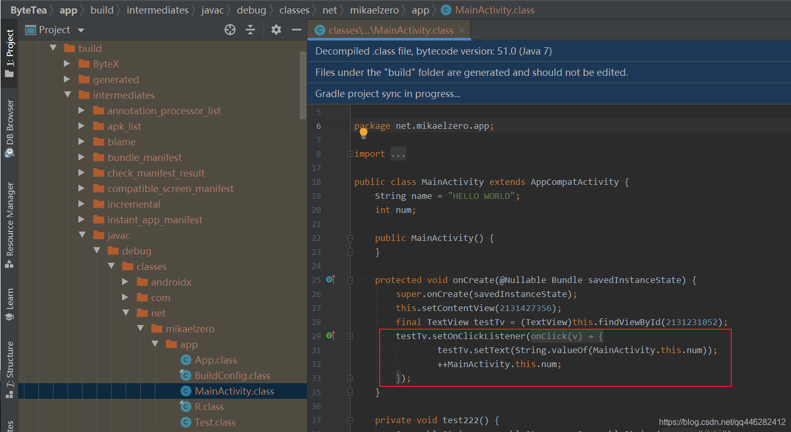Click the test222 method name

460,420
